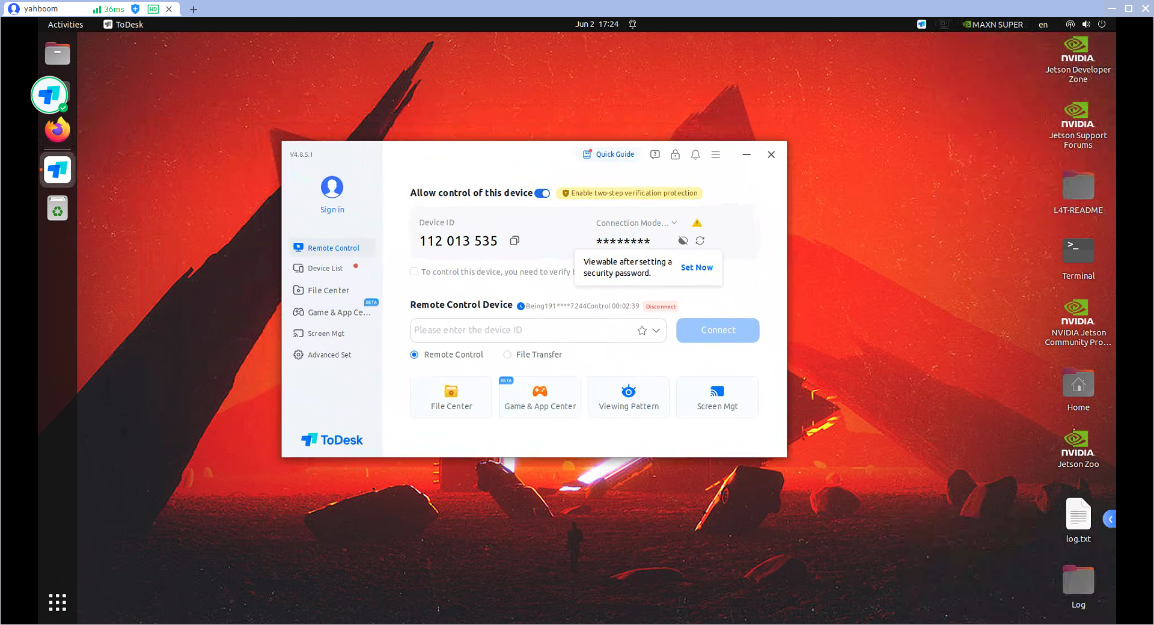The height and width of the screenshot is (625, 1154).
Task: Select File Transfer radio option
Action: (x=507, y=355)
